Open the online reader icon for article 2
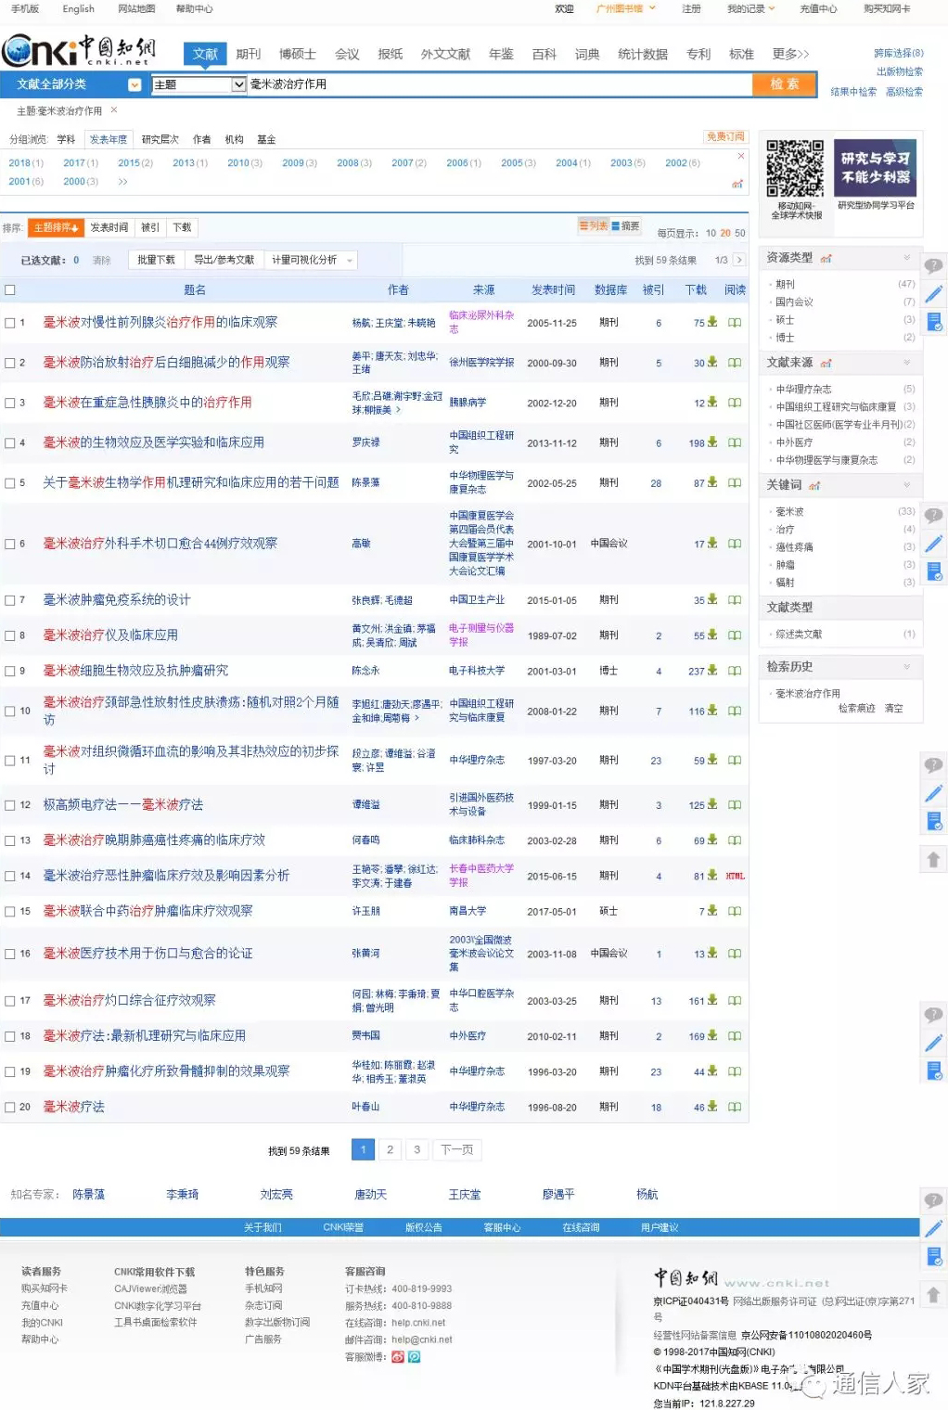 pyautogui.click(x=735, y=363)
